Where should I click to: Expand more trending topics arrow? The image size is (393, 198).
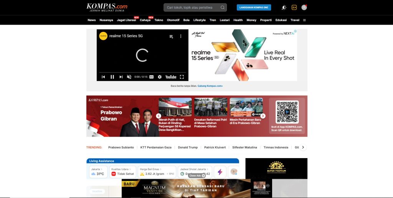(x=303, y=147)
